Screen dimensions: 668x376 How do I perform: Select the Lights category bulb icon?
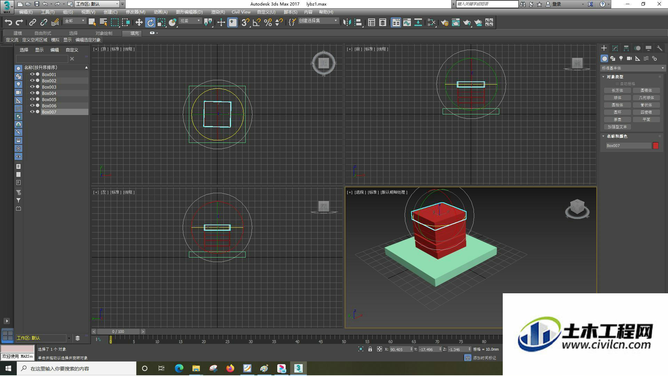tap(621, 59)
